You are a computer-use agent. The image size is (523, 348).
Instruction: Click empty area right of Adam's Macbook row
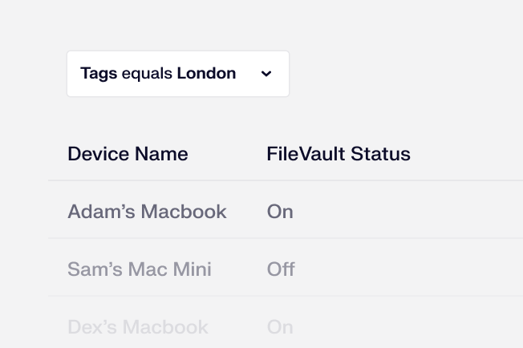pyautogui.click(x=433, y=212)
